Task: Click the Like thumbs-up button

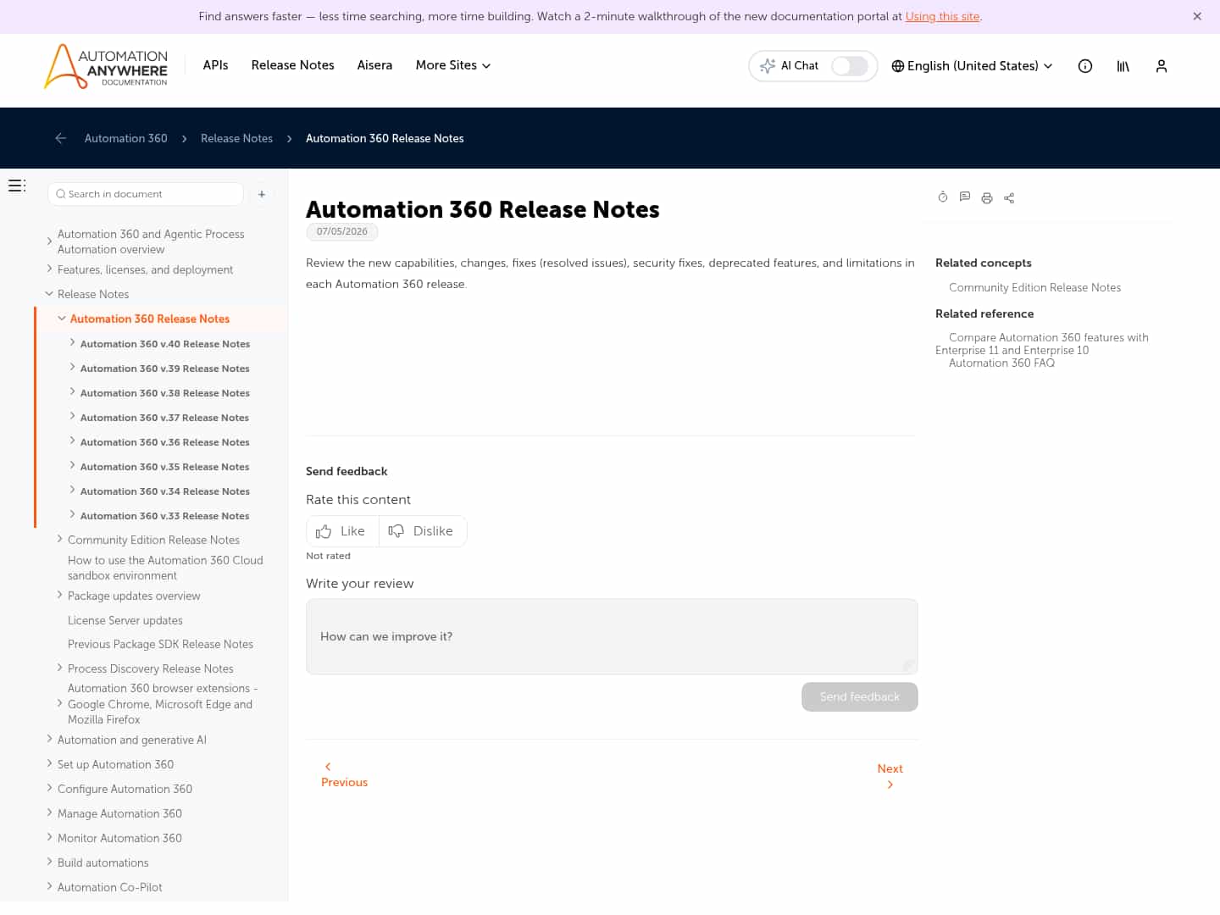Action: 342,531
